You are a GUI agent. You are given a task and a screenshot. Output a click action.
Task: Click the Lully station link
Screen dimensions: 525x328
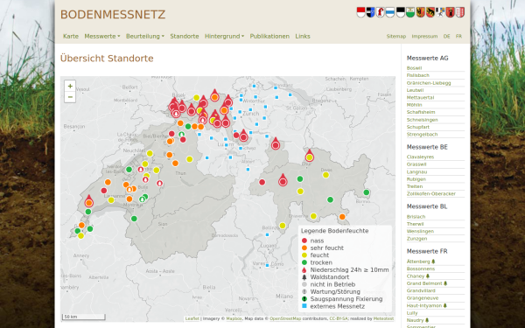coord(412,313)
